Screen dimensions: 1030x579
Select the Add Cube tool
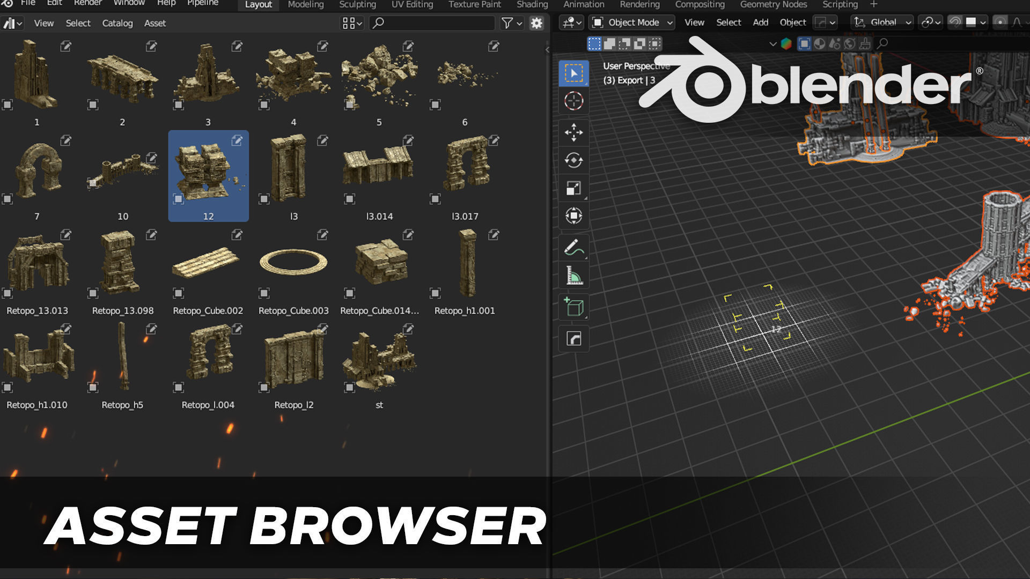573,307
